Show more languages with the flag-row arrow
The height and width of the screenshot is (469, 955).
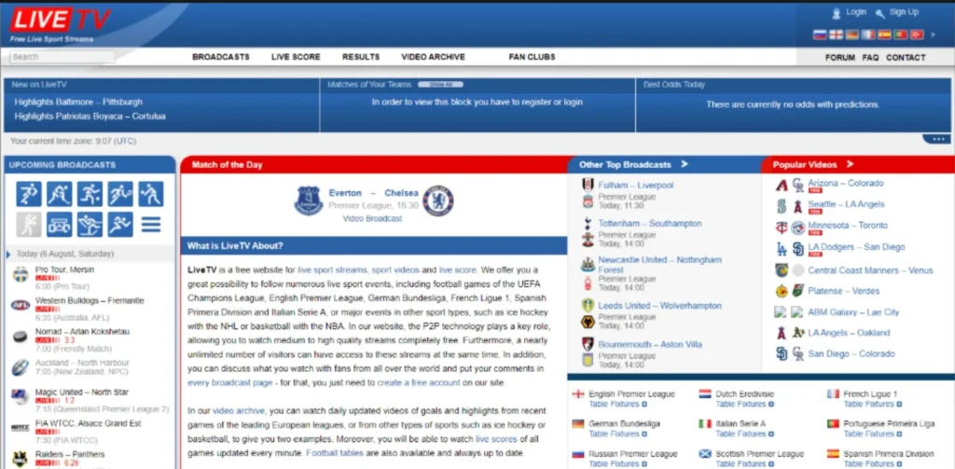pos(933,34)
